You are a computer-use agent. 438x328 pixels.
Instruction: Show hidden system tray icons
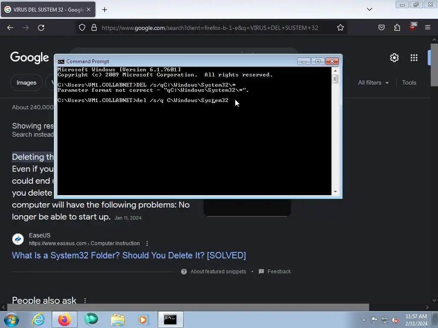(364, 320)
